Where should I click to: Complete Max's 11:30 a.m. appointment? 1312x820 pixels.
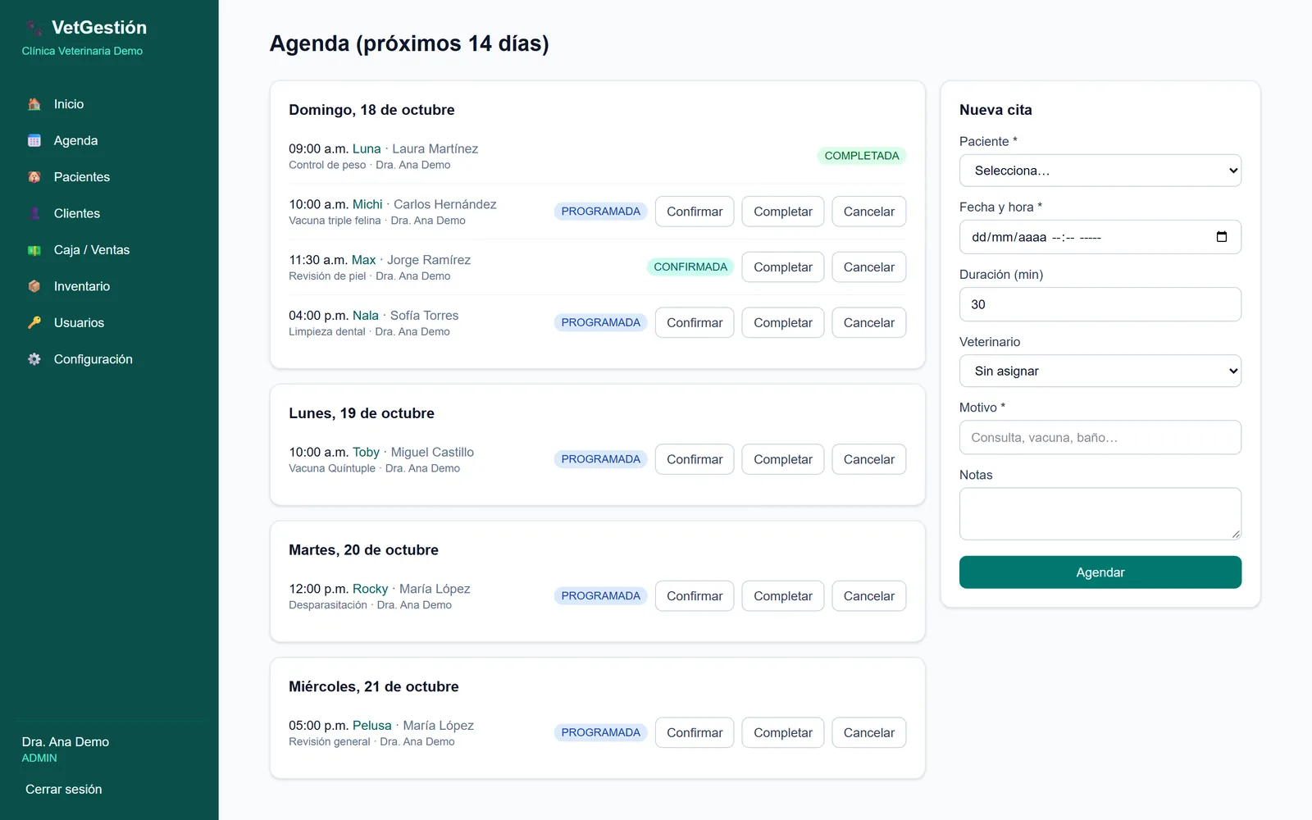pos(782,267)
